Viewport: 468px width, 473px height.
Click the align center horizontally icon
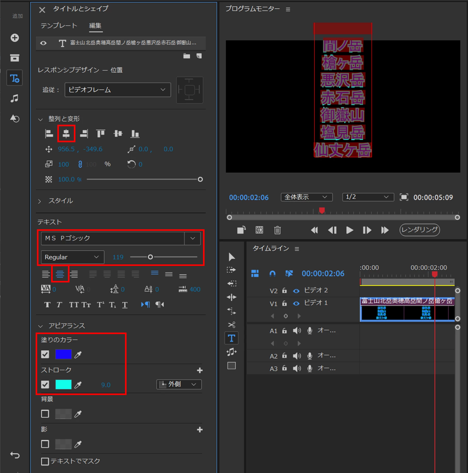pos(66,133)
